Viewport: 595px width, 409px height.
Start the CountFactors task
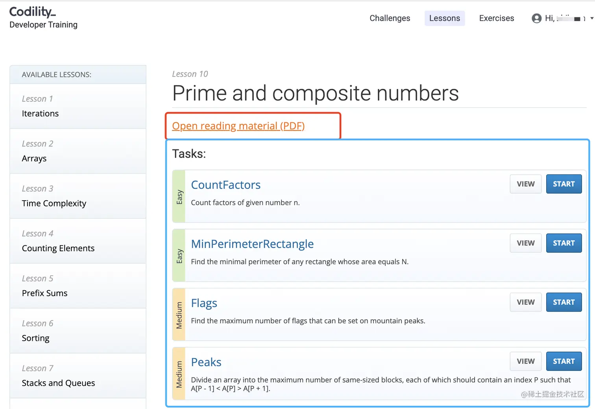tap(564, 184)
